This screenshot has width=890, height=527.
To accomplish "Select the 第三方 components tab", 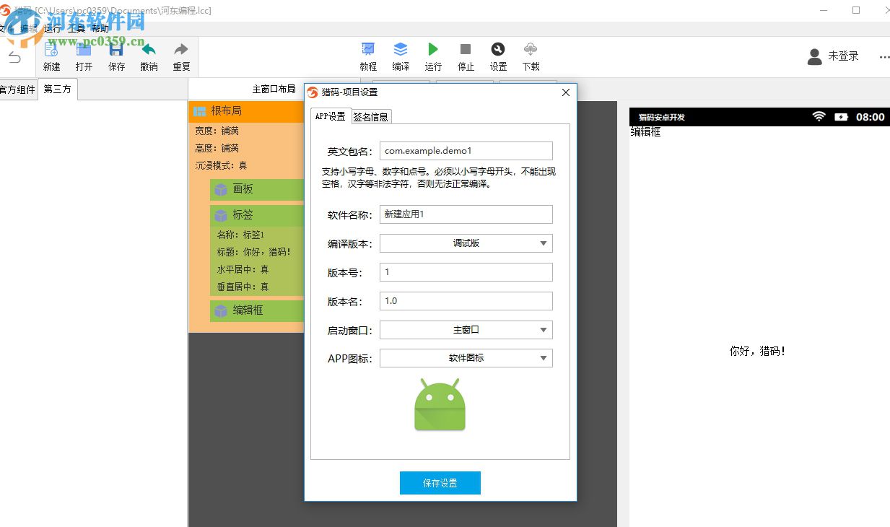I will [x=58, y=90].
